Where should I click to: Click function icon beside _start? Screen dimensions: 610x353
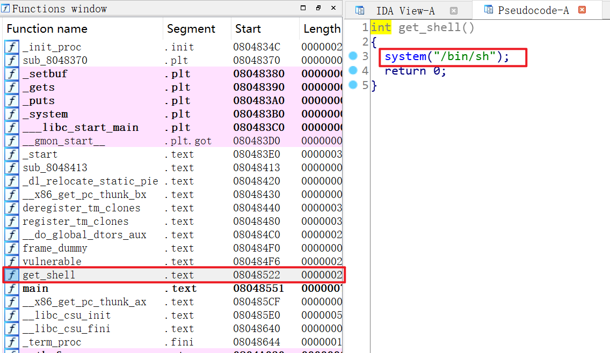pyautogui.click(x=12, y=155)
